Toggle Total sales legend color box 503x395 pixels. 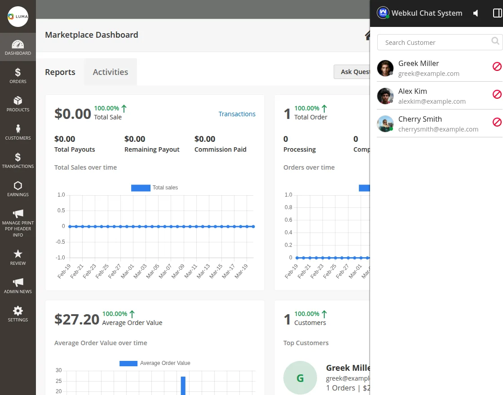tap(141, 188)
